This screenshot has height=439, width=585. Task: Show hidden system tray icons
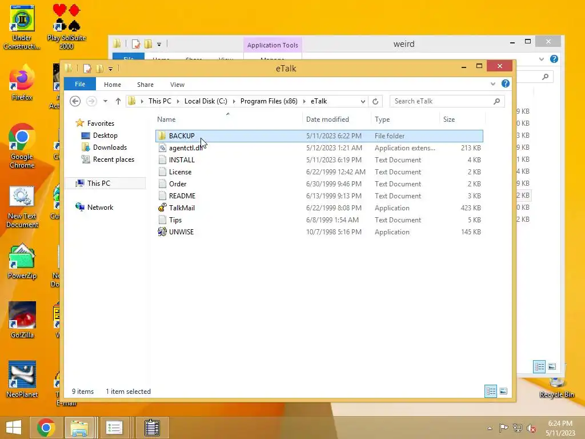490,428
